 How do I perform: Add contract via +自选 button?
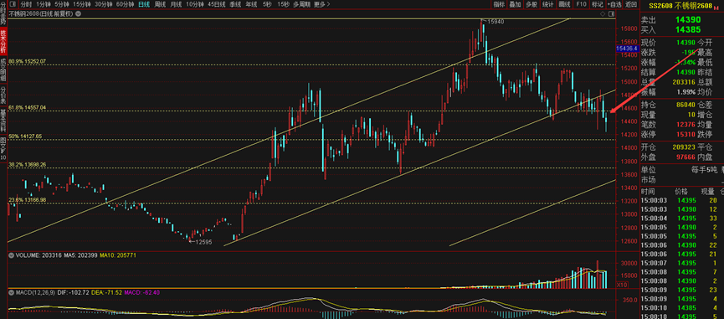(614, 5)
